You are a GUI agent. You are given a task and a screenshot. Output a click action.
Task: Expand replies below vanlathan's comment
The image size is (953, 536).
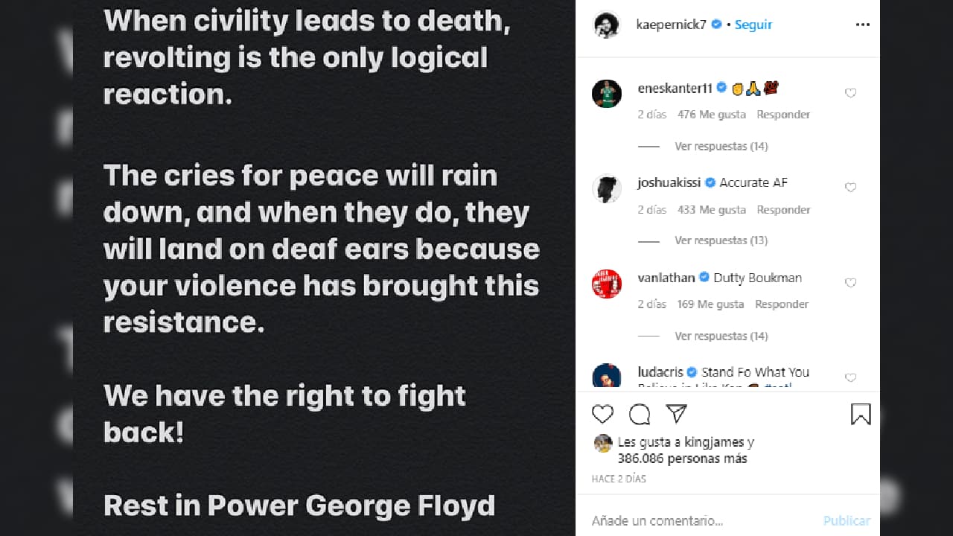point(721,336)
